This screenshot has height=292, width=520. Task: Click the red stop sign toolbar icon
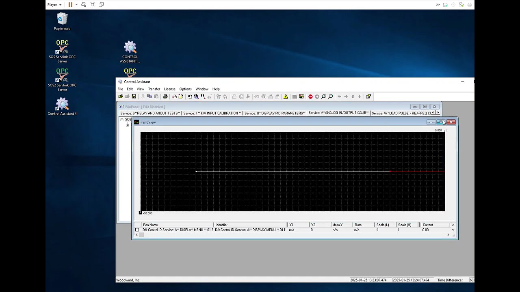pos(310,97)
